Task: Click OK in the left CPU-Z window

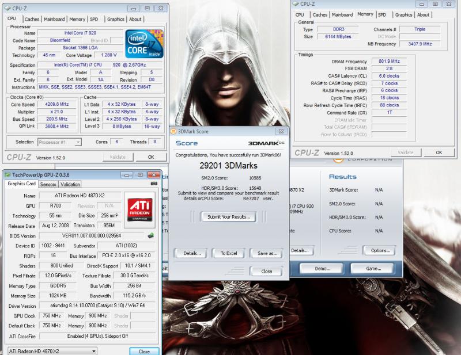Action: [151, 157]
